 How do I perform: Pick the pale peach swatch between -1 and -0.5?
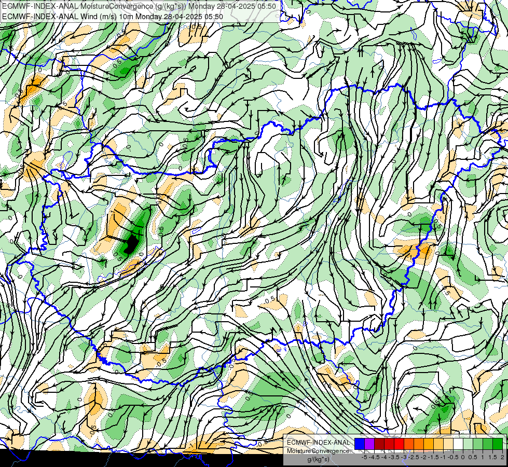tap(448, 444)
